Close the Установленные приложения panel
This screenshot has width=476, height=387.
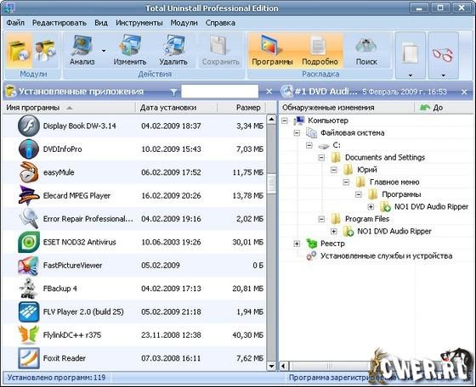point(269,91)
